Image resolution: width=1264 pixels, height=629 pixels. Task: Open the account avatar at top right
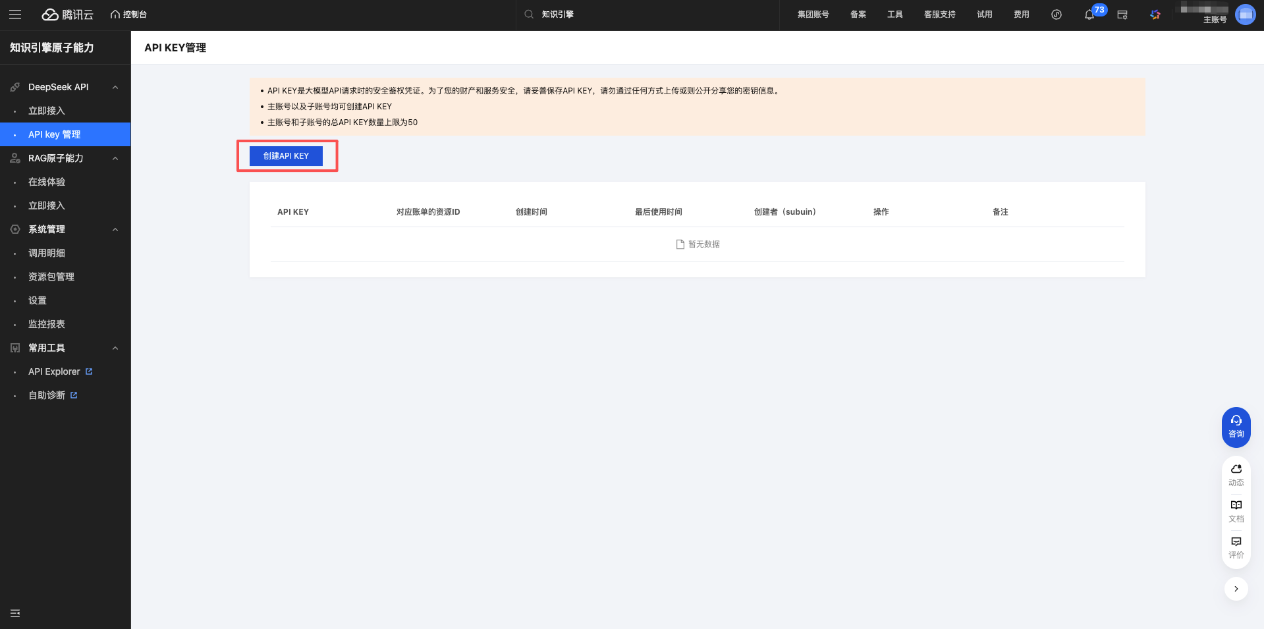1245,14
